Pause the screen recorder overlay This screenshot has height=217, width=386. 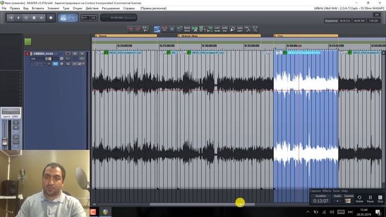[x=370, y=199]
